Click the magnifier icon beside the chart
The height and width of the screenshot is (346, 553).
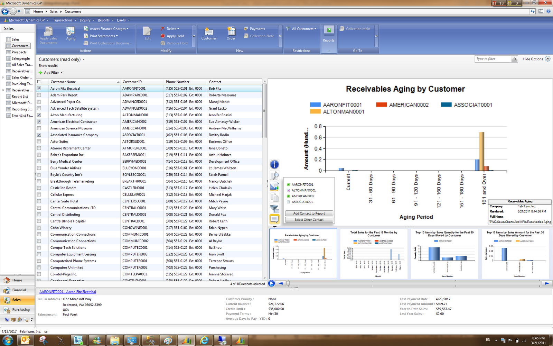coord(274,176)
